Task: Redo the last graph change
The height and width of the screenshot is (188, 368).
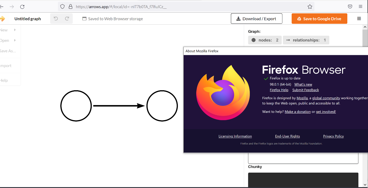Action: pyautogui.click(x=67, y=19)
